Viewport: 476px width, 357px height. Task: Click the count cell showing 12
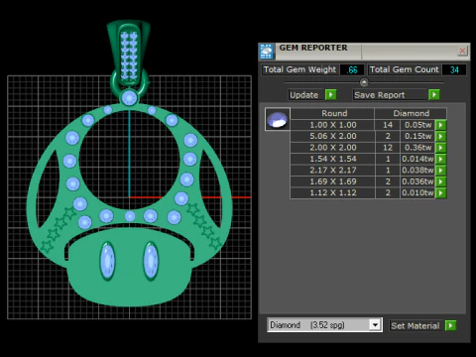[x=388, y=148]
